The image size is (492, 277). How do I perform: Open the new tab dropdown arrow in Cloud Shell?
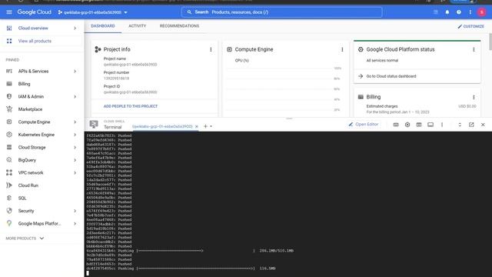point(211,126)
